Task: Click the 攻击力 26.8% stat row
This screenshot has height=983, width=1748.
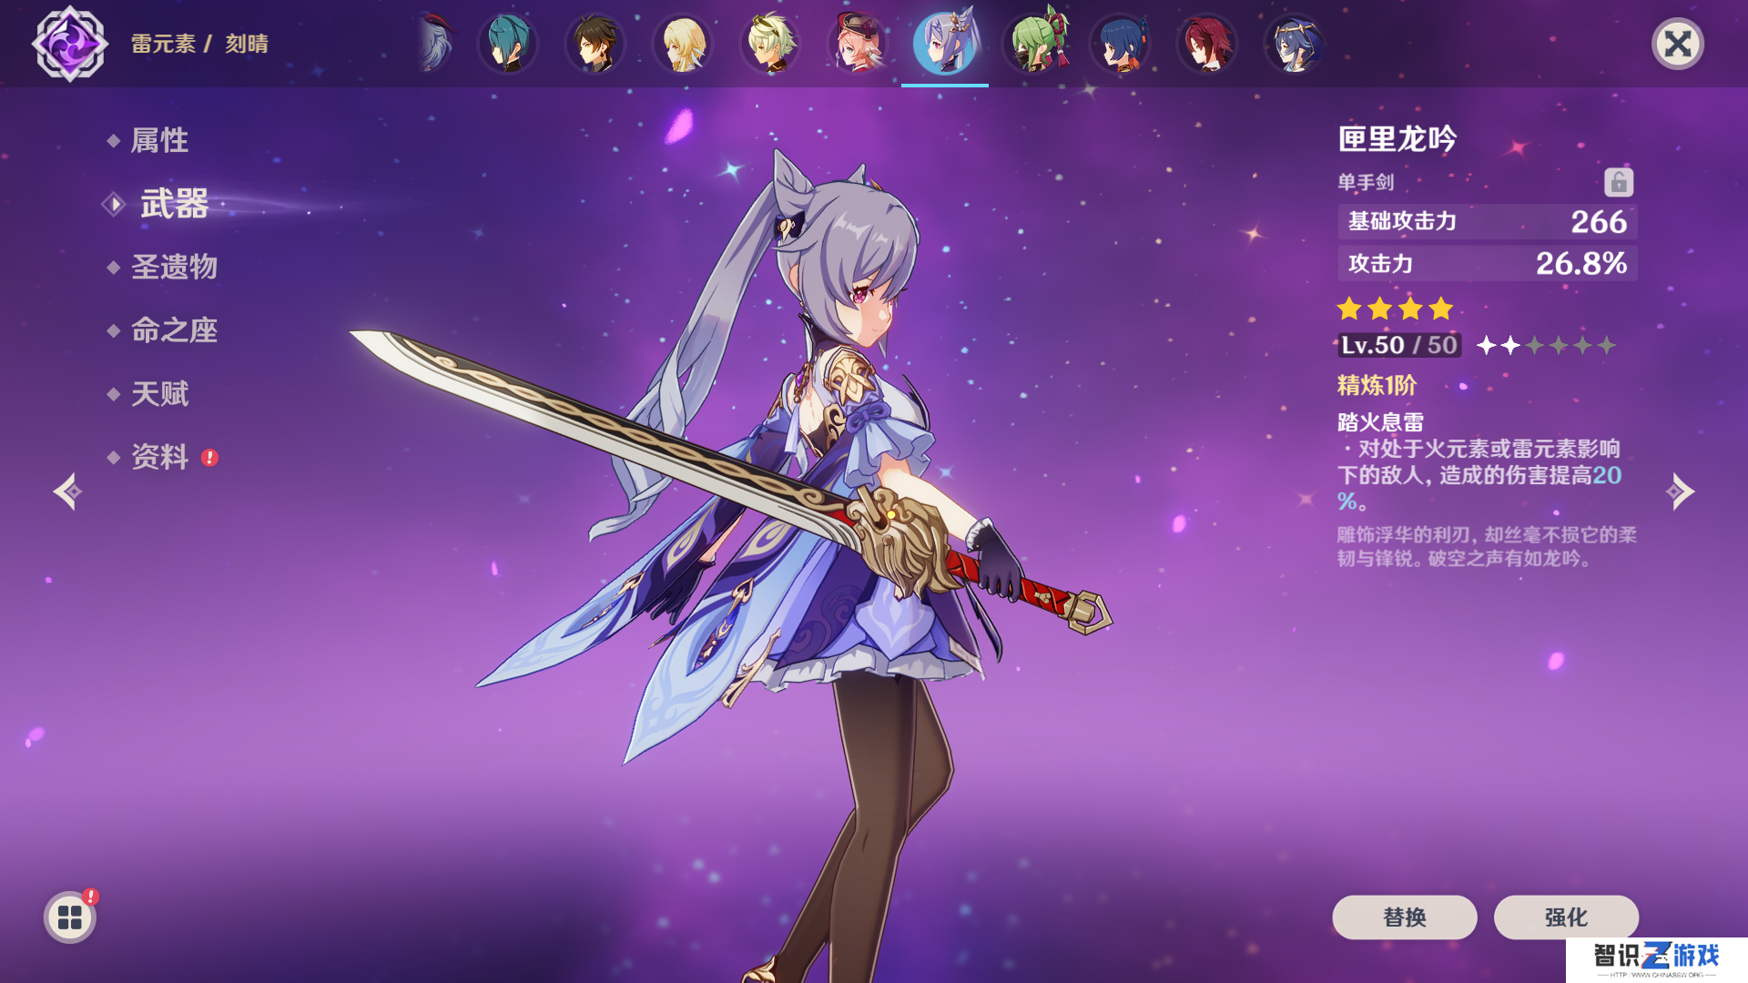Action: coord(1487,264)
